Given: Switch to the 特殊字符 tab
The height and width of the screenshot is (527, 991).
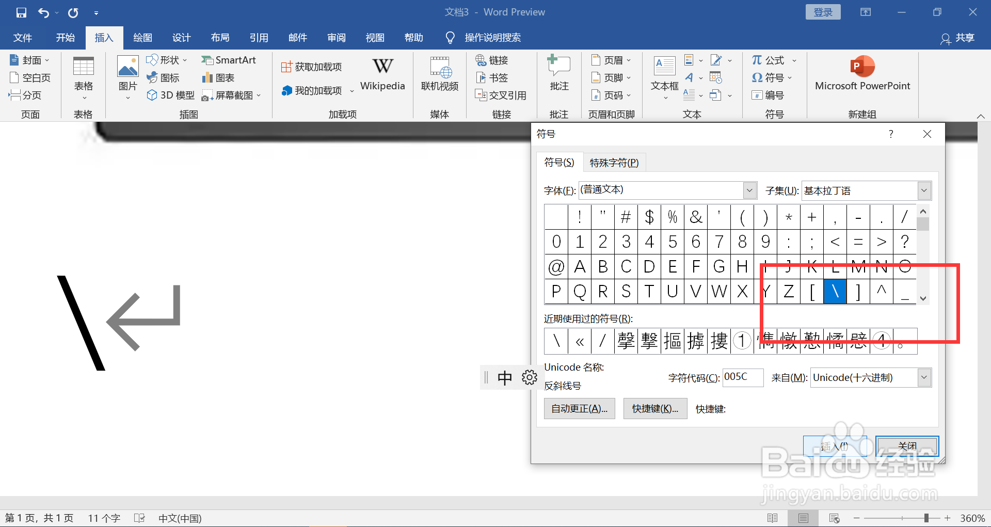Looking at the screenshot, I should click(x=614, y=162).
